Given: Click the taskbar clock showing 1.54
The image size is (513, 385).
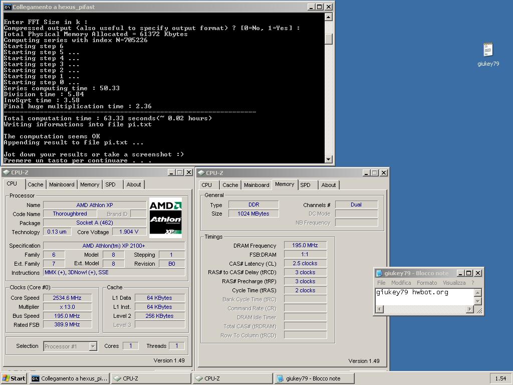Looking at the screenshot, I should point(500,378).
